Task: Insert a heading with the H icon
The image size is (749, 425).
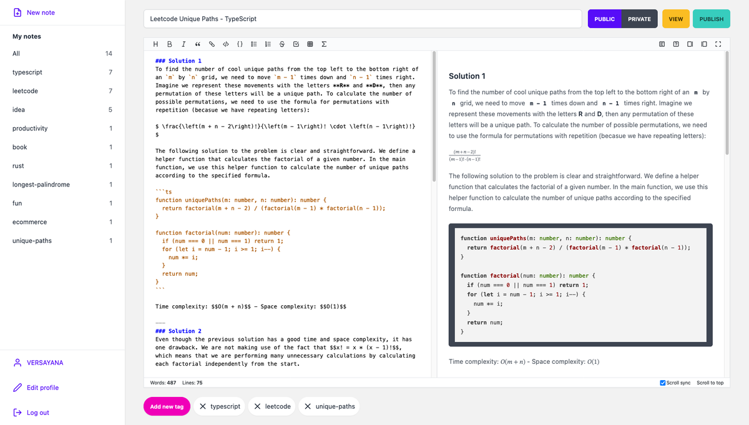Action: (155, 44)
